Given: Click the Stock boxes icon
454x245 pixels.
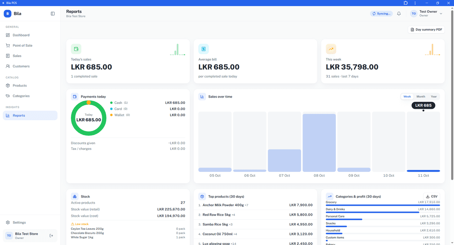Looking at the screenshot, I should coord(74,197).
